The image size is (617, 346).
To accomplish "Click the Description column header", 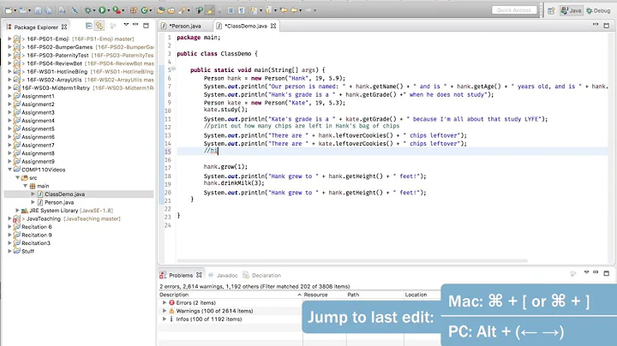I will (180, 294).
